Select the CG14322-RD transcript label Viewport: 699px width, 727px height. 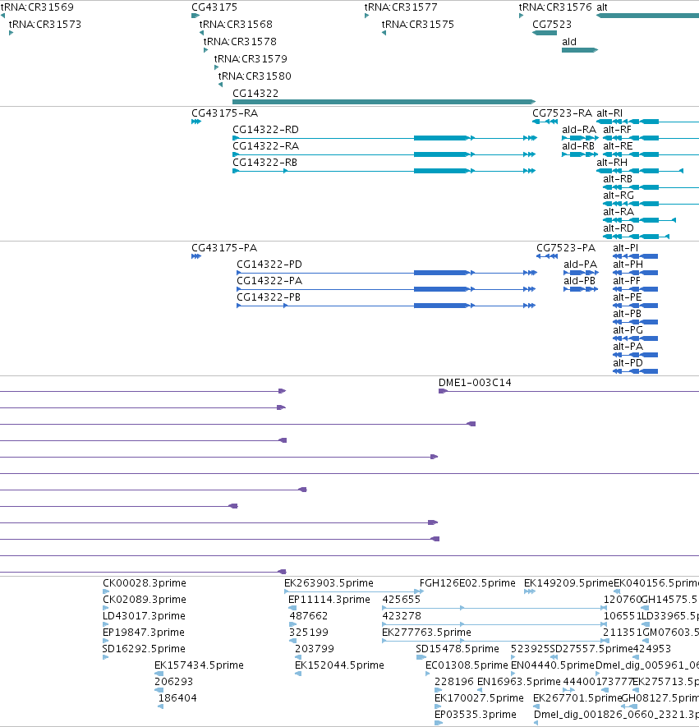pyautogui.click(x=265, y=130)
